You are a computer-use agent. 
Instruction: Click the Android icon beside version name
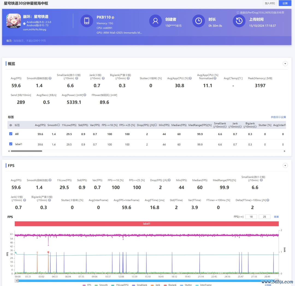pos(24,24)
